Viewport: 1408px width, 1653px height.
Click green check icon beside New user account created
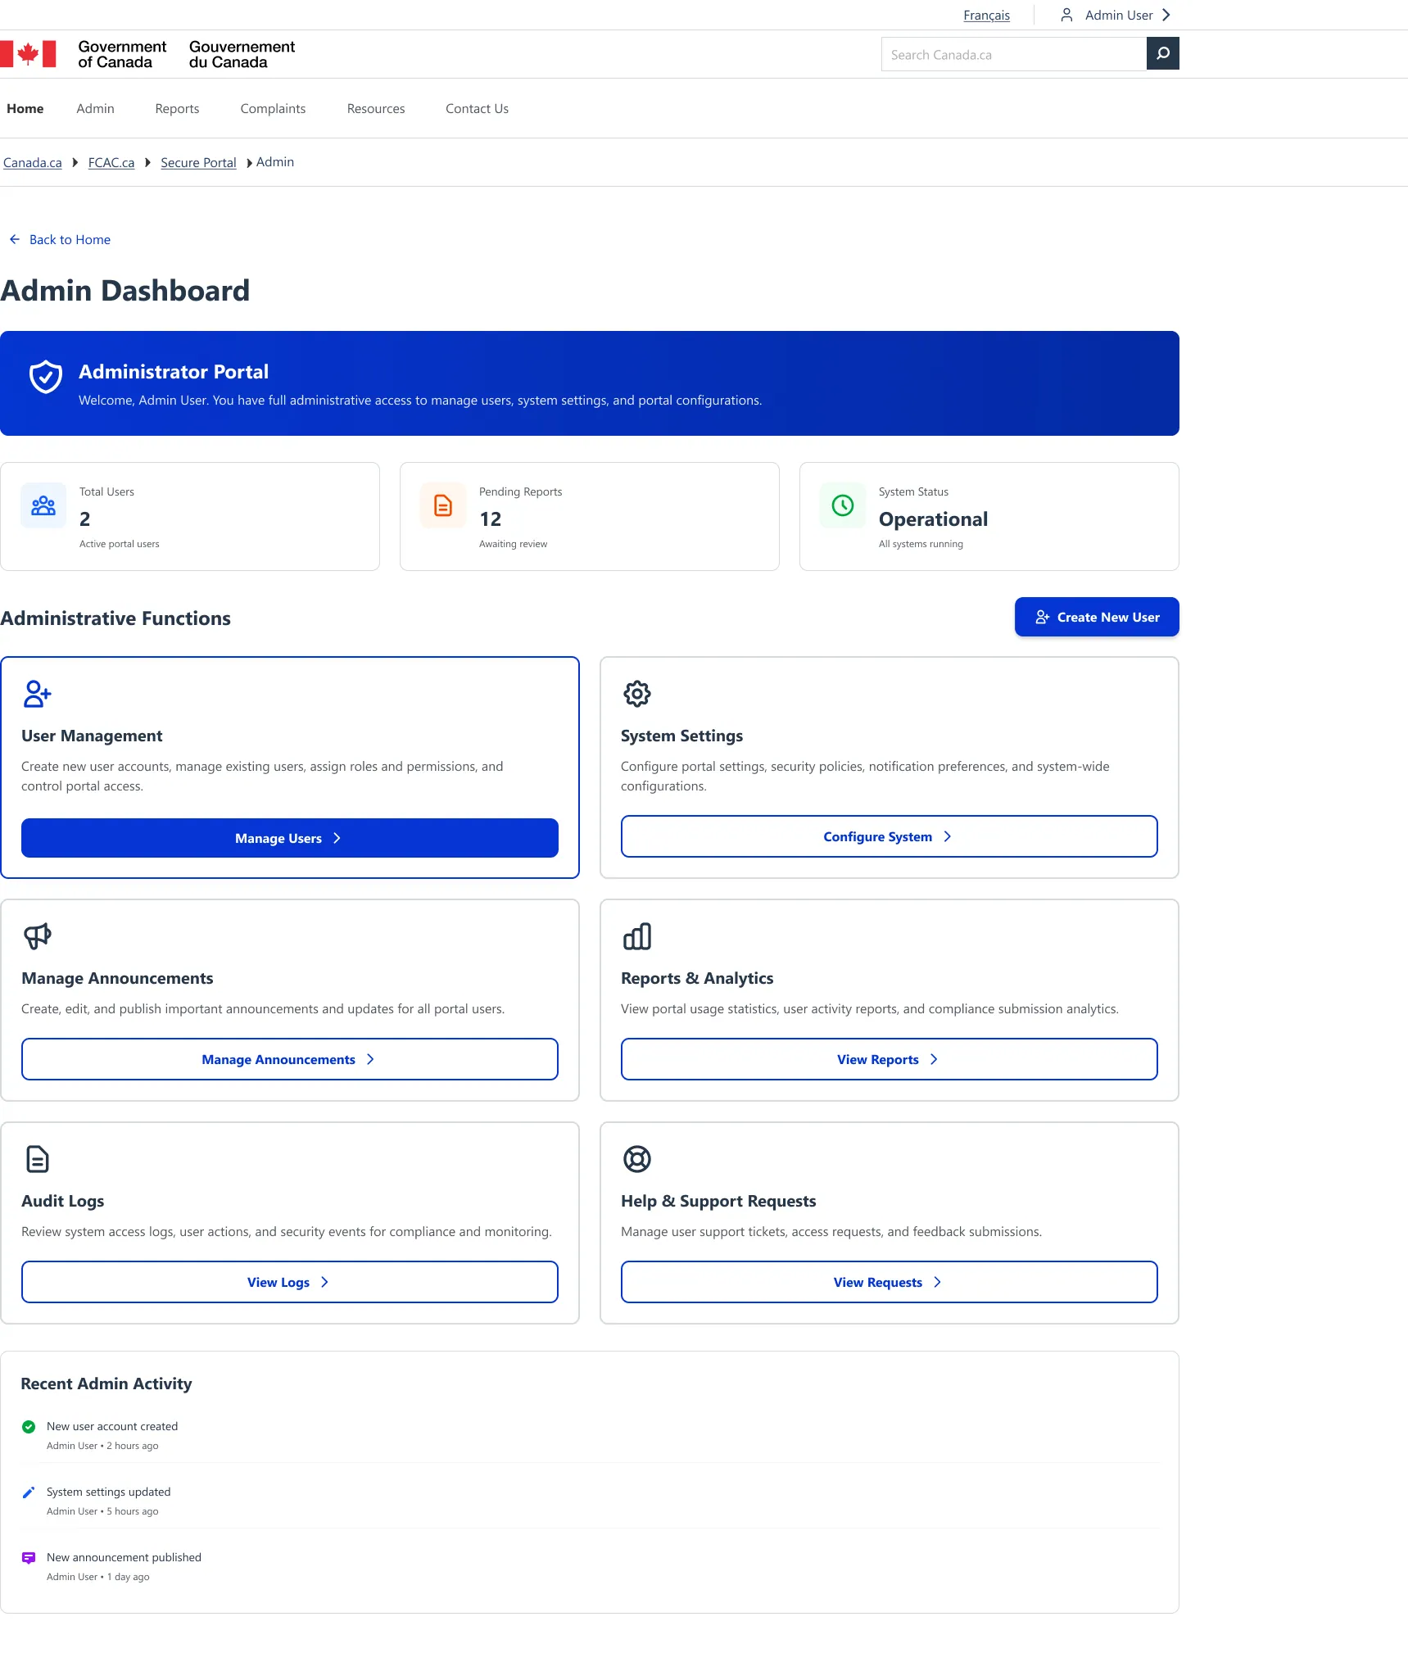pos(29,1427)
